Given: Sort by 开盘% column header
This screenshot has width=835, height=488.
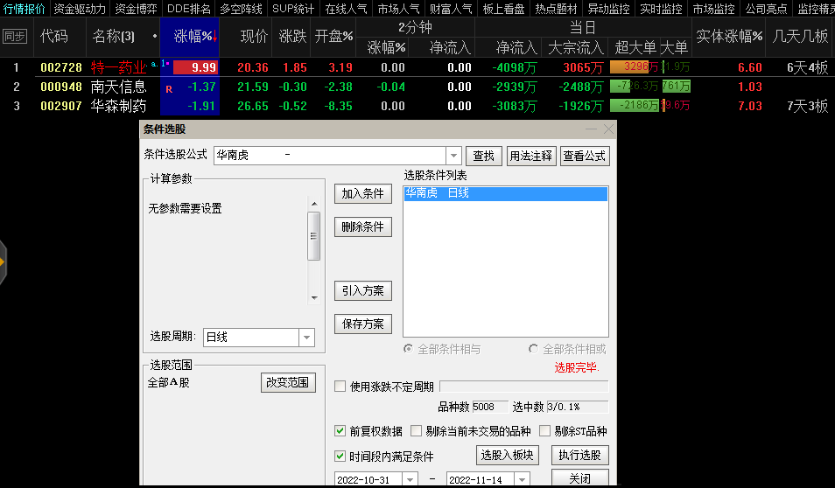Looking at the screenshot, I should click(x=333, y=36).
